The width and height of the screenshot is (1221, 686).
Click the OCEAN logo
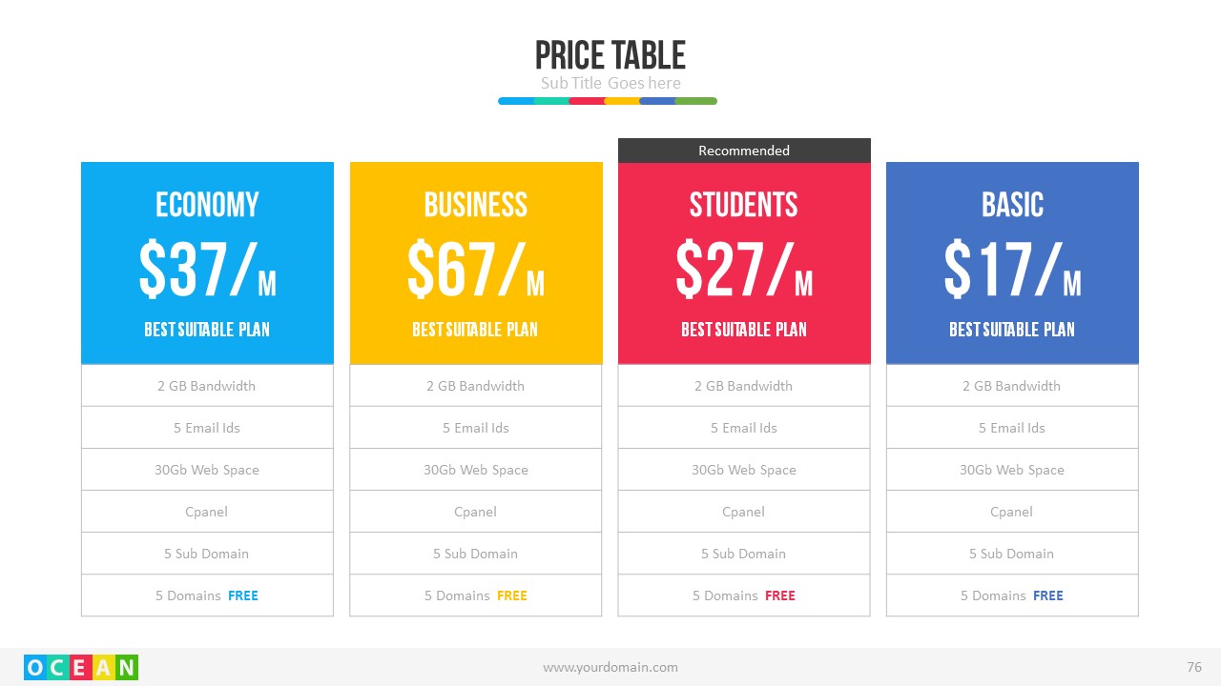coord(81,667)
